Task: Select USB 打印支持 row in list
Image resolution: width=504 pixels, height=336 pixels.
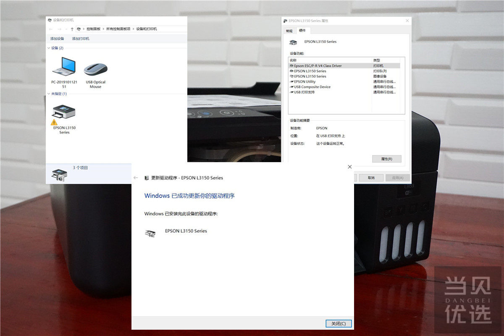Action: coord(344,92)
